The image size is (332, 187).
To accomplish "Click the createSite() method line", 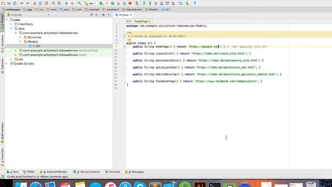I will (x=191, y=54).
